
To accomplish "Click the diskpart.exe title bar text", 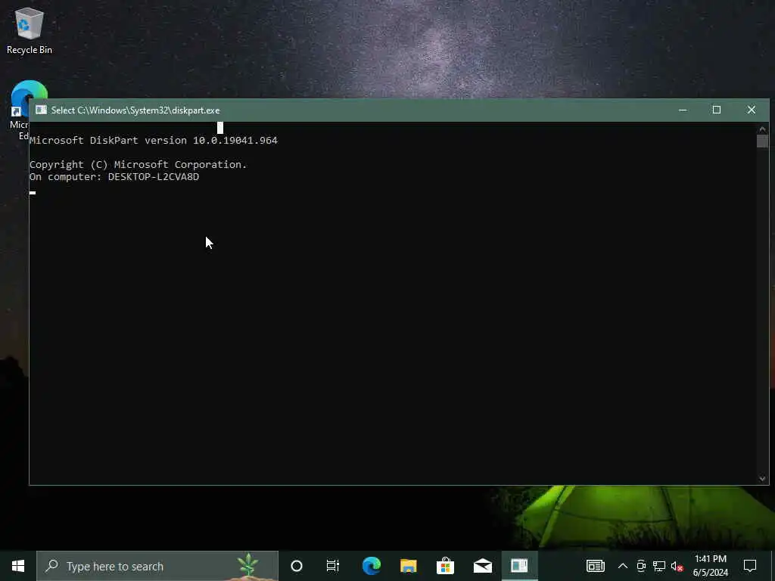I will [135, 110].
